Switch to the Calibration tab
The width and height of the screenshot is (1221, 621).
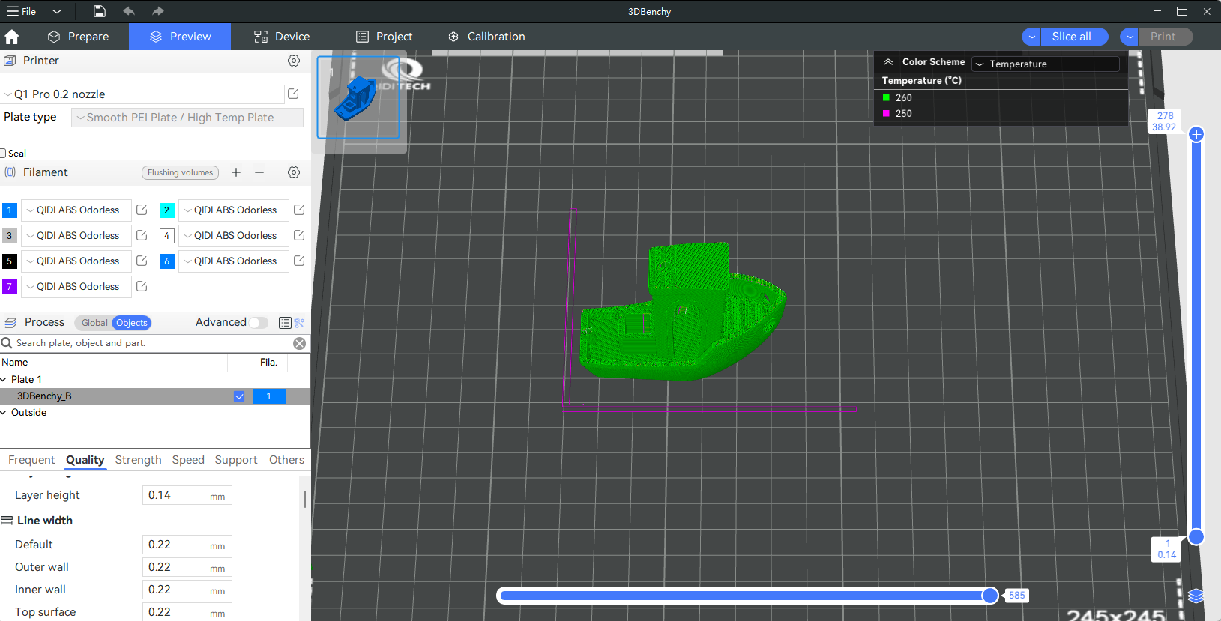(x=486, y=37)
